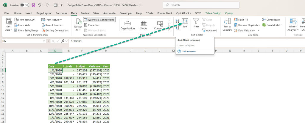
Task: Click the Flash Fill icon
Action: click(236, 20)
